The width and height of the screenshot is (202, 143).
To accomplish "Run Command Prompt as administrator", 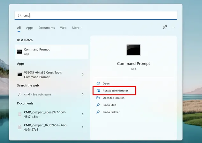I will [115, 91].
